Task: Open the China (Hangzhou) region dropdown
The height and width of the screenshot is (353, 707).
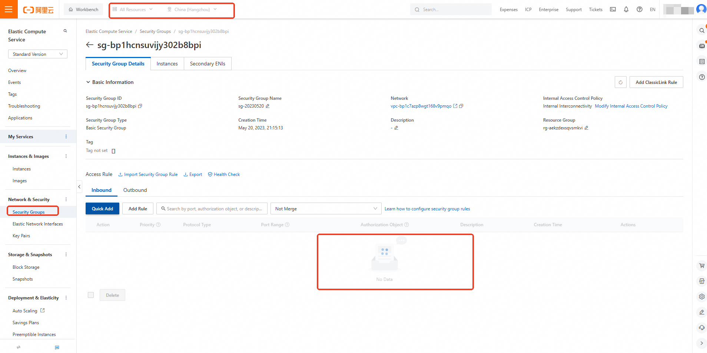Action: 192,10
